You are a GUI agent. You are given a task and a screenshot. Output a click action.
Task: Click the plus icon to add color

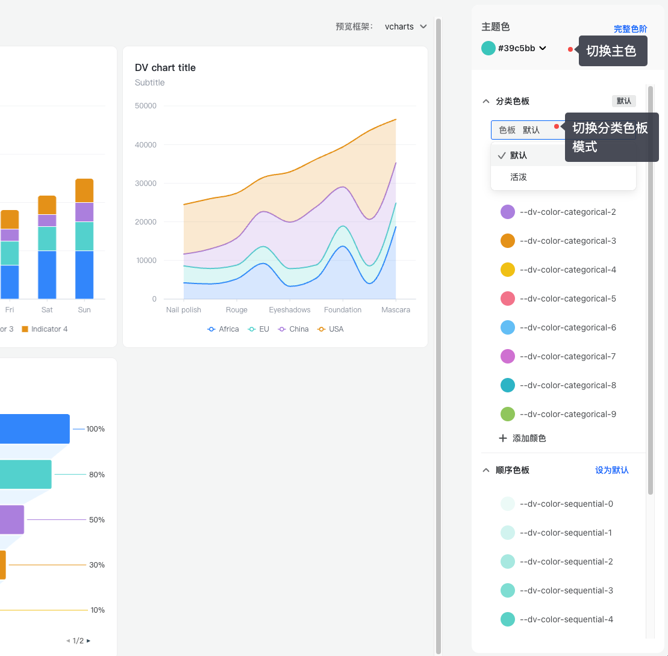[503, 438]
